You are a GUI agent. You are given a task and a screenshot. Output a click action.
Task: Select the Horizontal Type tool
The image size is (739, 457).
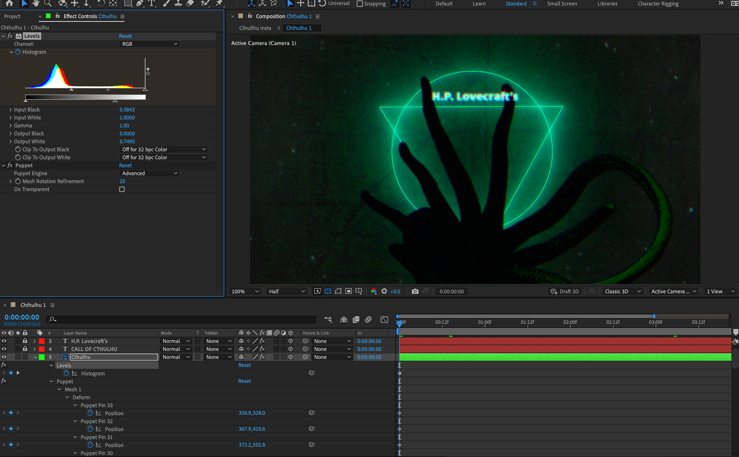(x=152, y=3)
